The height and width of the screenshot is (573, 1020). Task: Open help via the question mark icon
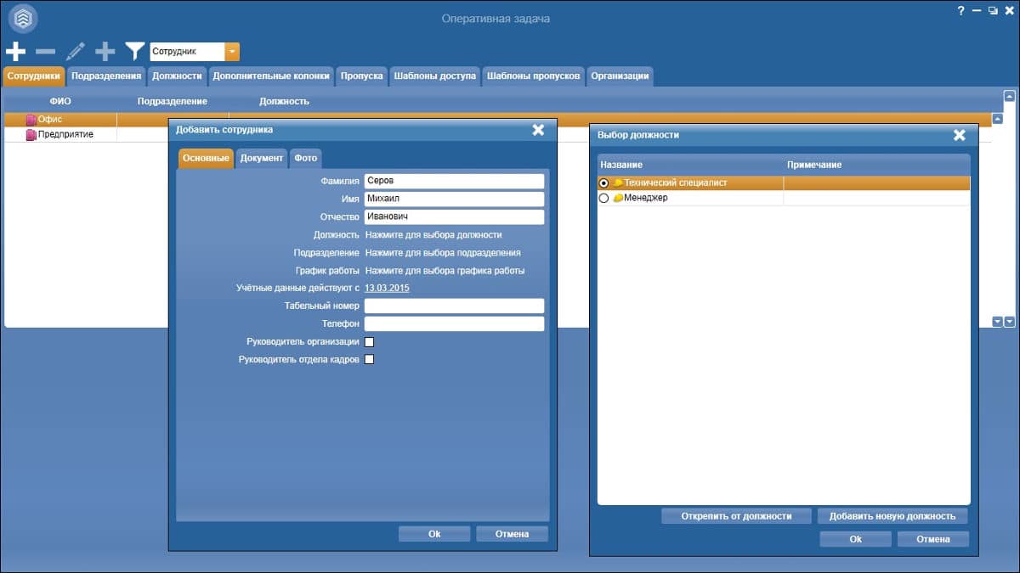click(x=961, y=10)
